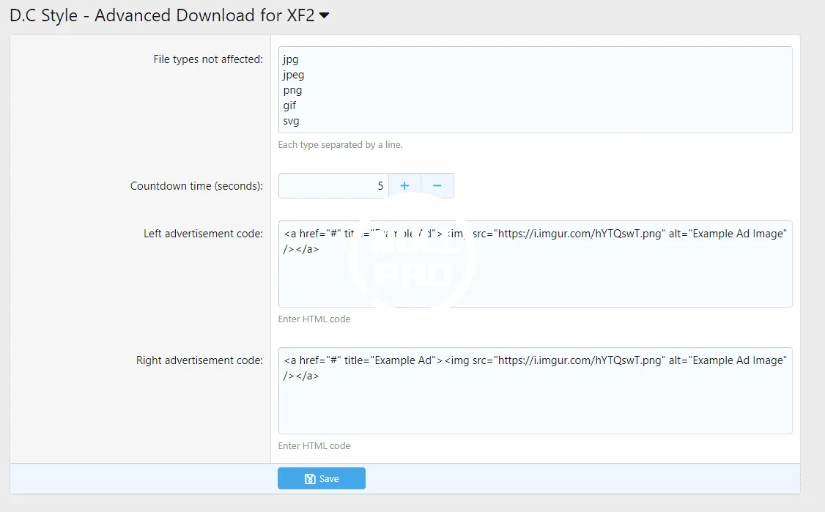Click the 'File types not affected' label
Image resolution: width=825 pixels, height=512 pixels.
[x=207, y=59]
